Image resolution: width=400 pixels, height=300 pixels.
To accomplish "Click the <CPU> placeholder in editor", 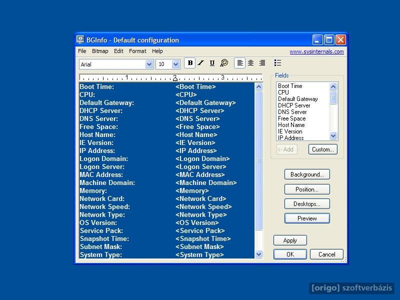I will click(186, 94).
